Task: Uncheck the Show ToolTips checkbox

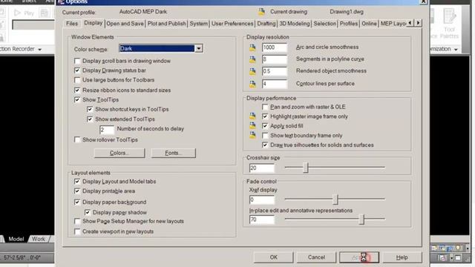Action: 77,99
